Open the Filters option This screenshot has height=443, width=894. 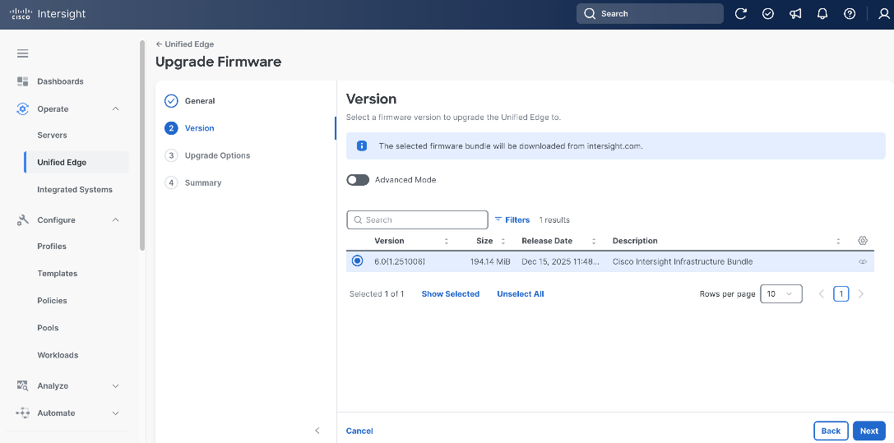point(512,219)
